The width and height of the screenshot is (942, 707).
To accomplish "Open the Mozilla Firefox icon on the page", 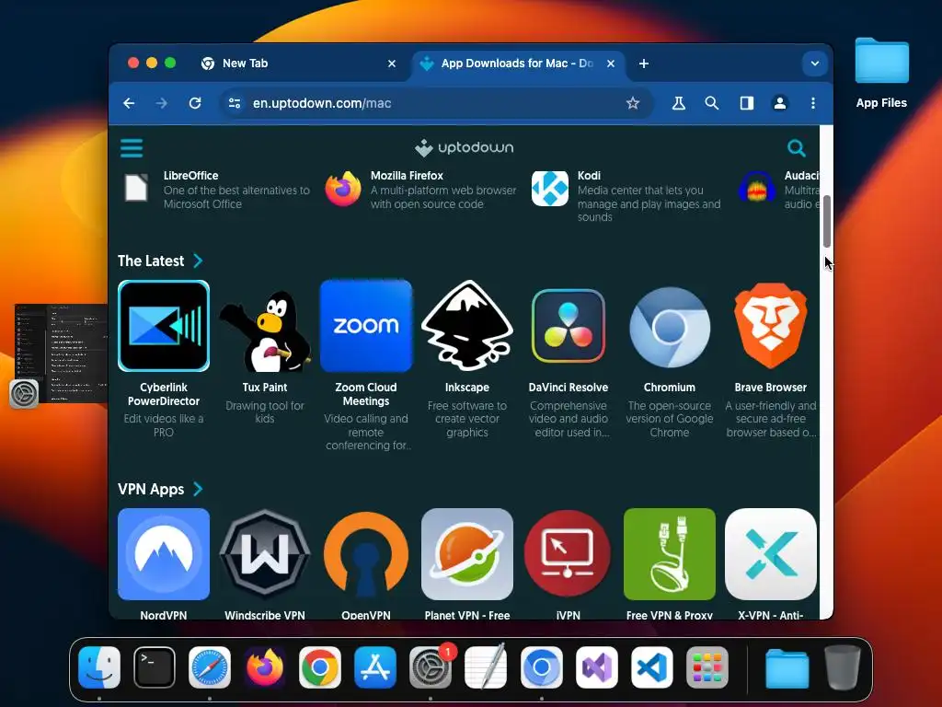I will 343,189.
